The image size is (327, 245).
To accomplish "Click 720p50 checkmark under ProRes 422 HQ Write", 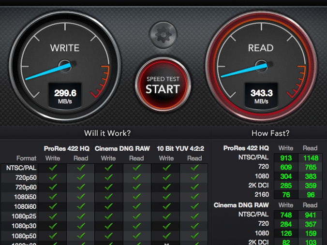I will [53, 177].
